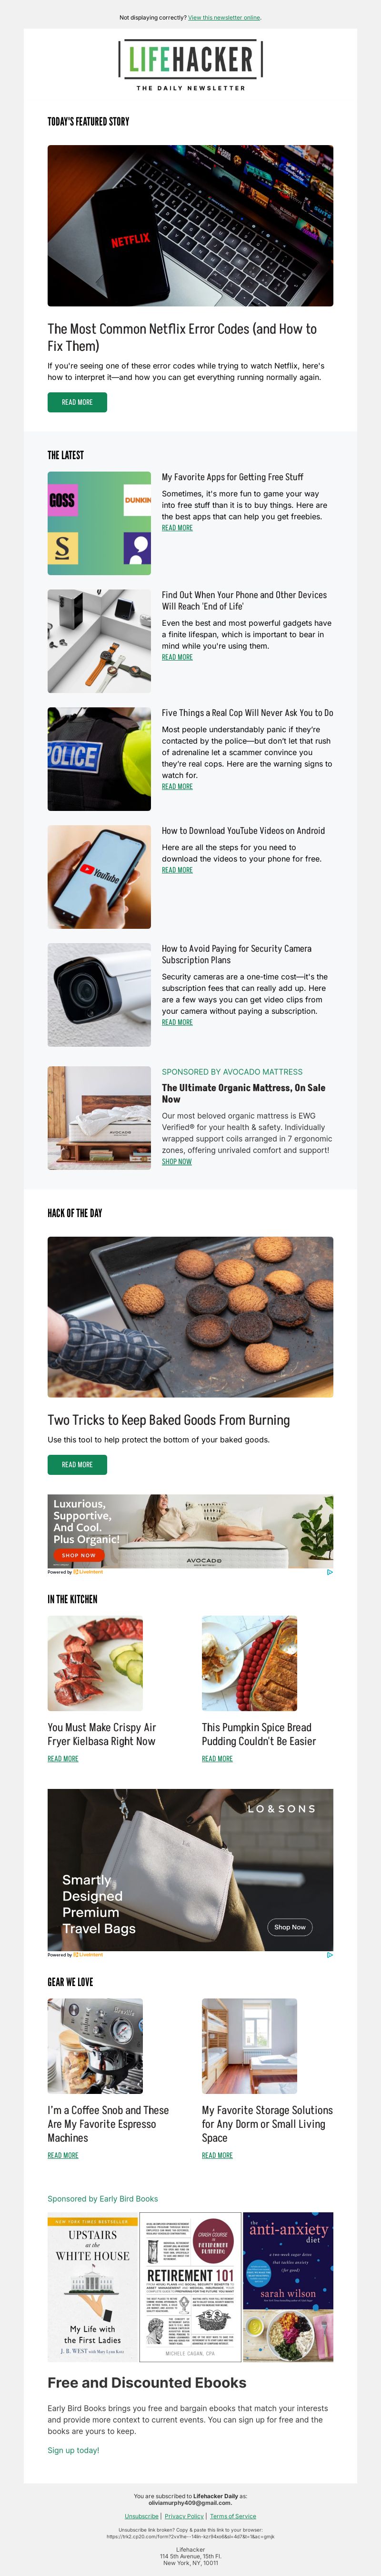Image resolution: width=381 pixels, height=2576 pixels.
Task: Click READ MORE under baked goods hack
Action: pyautogui.click(x=77, y=1464)
